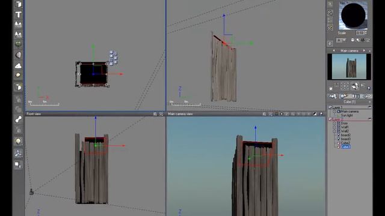
Task: Select the cube primitive tool in left toolbar
Action: pyautogui.click(x=18, y=4)
